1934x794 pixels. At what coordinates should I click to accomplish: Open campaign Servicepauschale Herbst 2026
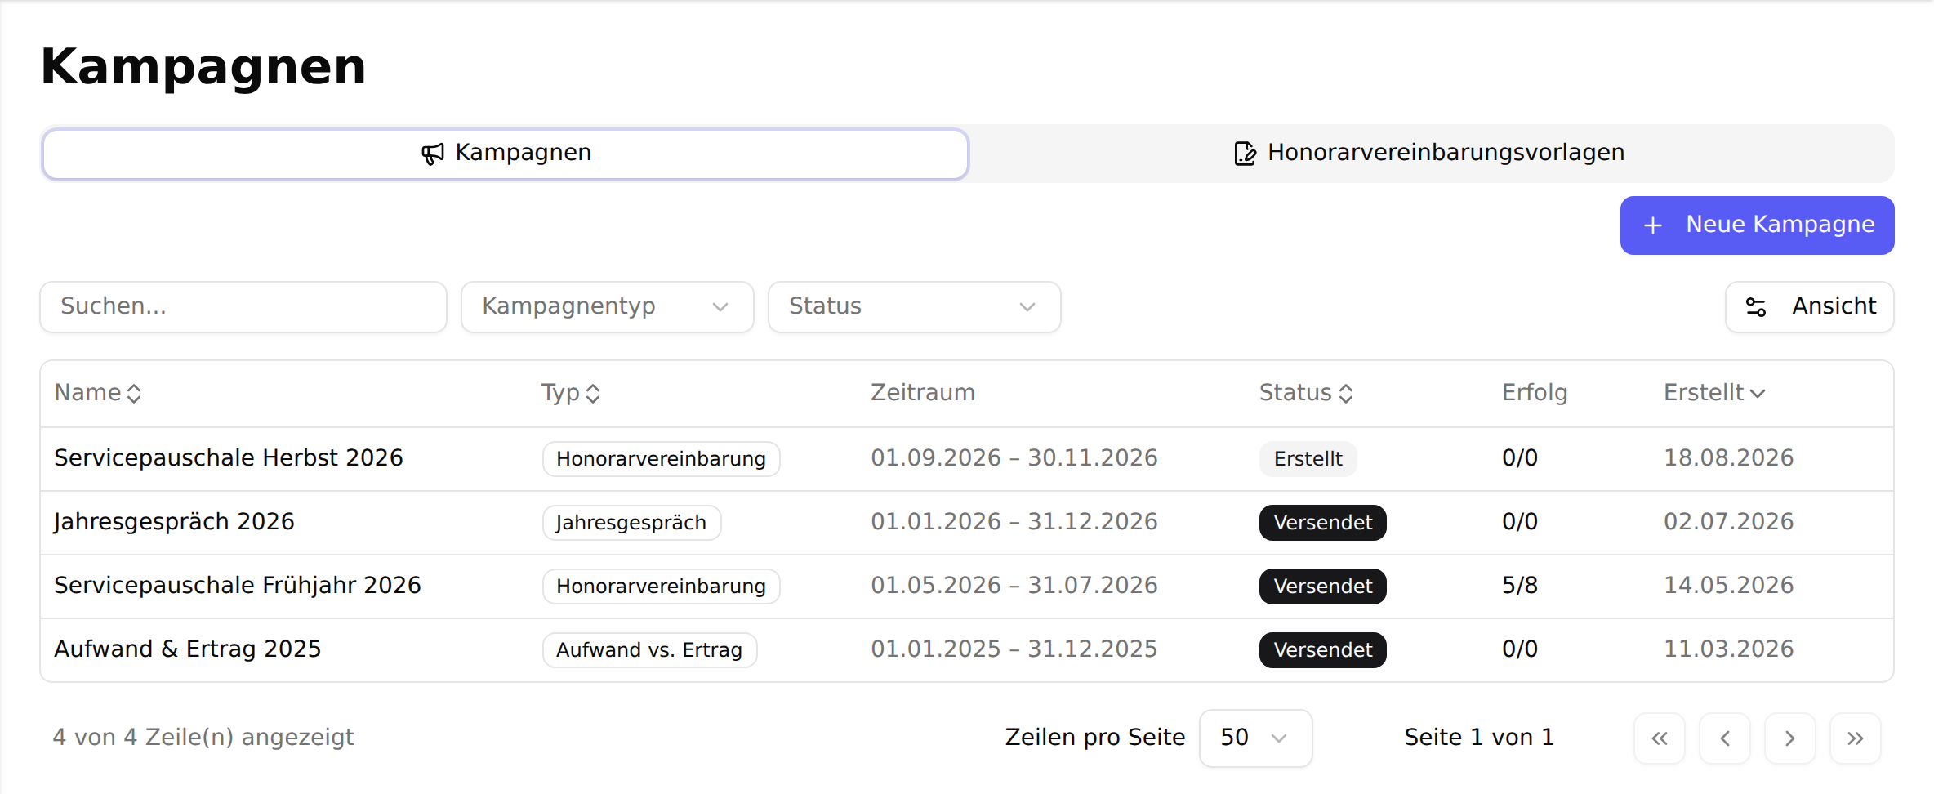tap(229, 458)
